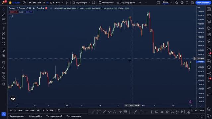Viewport: 212px width, 119px height.
Task: Toggle hide all drawings eye icon
Action: point(4,77)
